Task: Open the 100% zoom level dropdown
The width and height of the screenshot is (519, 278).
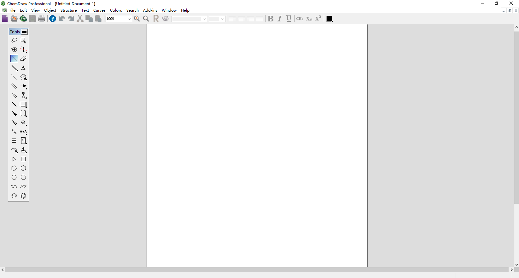Action: click(129, 19)
